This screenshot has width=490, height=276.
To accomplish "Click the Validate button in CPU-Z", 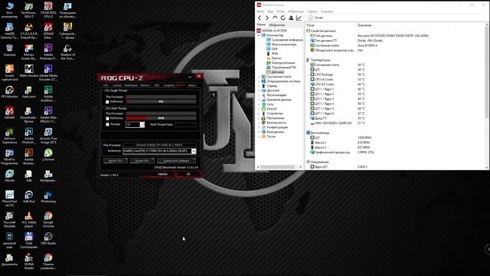I will point(162,174).
